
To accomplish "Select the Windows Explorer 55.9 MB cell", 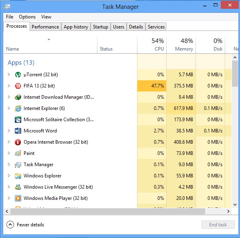I will tap(181, 175).
